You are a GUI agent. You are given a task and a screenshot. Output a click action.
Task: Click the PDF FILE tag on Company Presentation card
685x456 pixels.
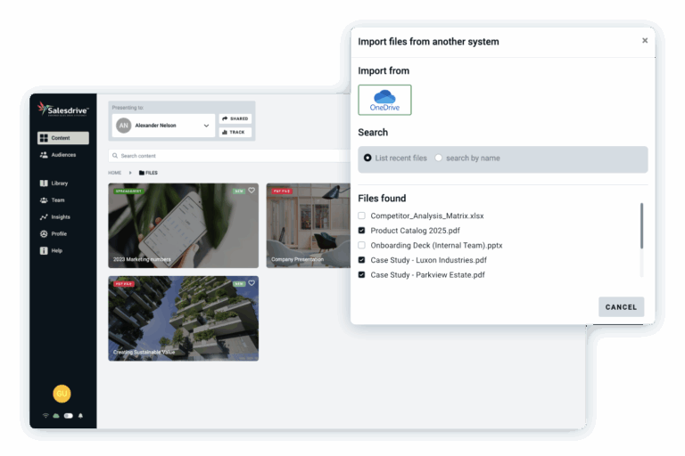click(282, 191)
